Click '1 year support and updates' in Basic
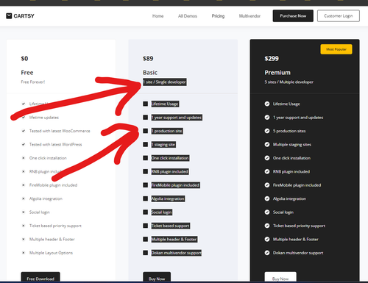Viewport: 368px width, 283px height. 177,118
